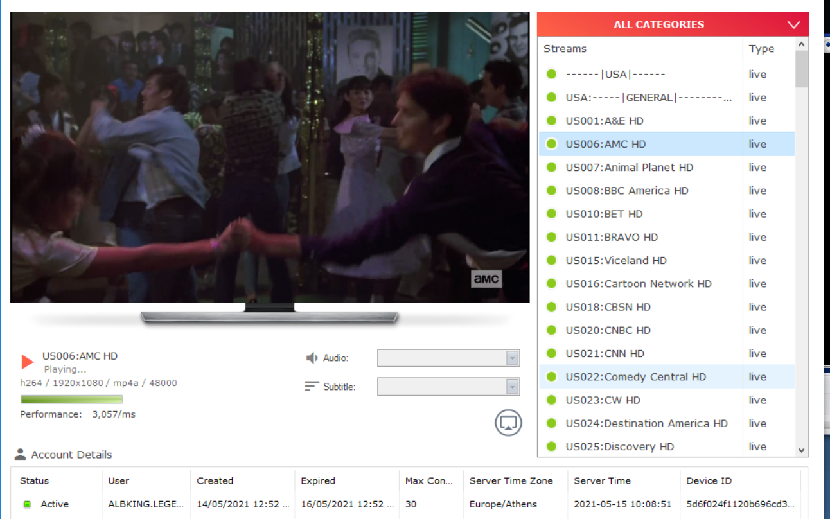Click the green dot beside US021:CNN HD
830x519 pixels.
tap(551, 353)
